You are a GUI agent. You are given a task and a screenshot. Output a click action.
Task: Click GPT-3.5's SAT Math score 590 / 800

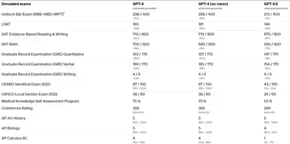tap(272, 44)
